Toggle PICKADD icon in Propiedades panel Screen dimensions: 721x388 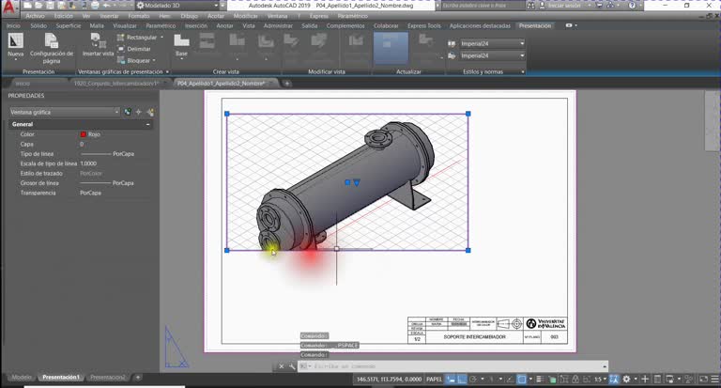click(128, 112)
